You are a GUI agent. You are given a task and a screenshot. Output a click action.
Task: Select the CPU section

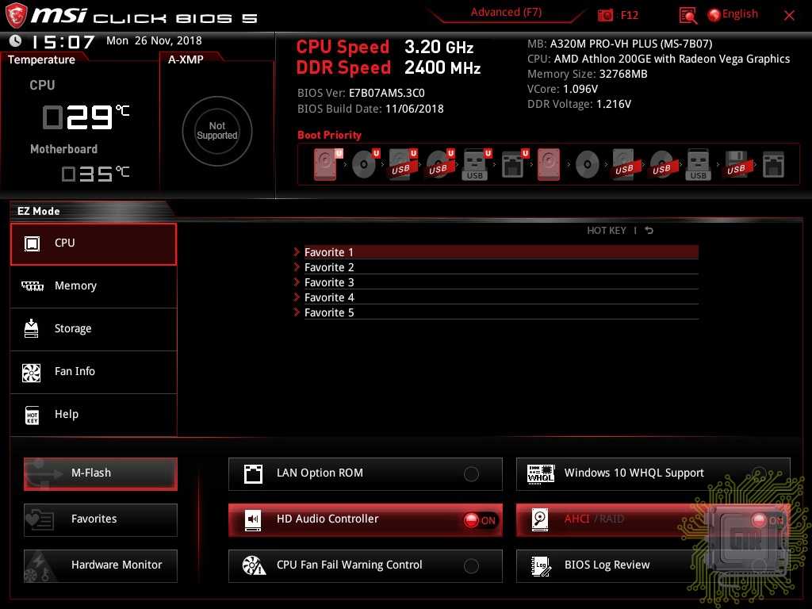[94, 244]
